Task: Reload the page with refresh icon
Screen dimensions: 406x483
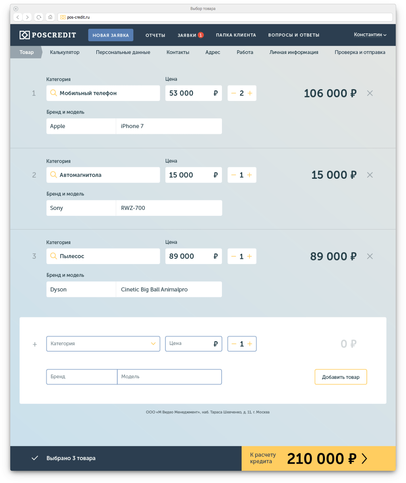Action: tap(39, 17)
